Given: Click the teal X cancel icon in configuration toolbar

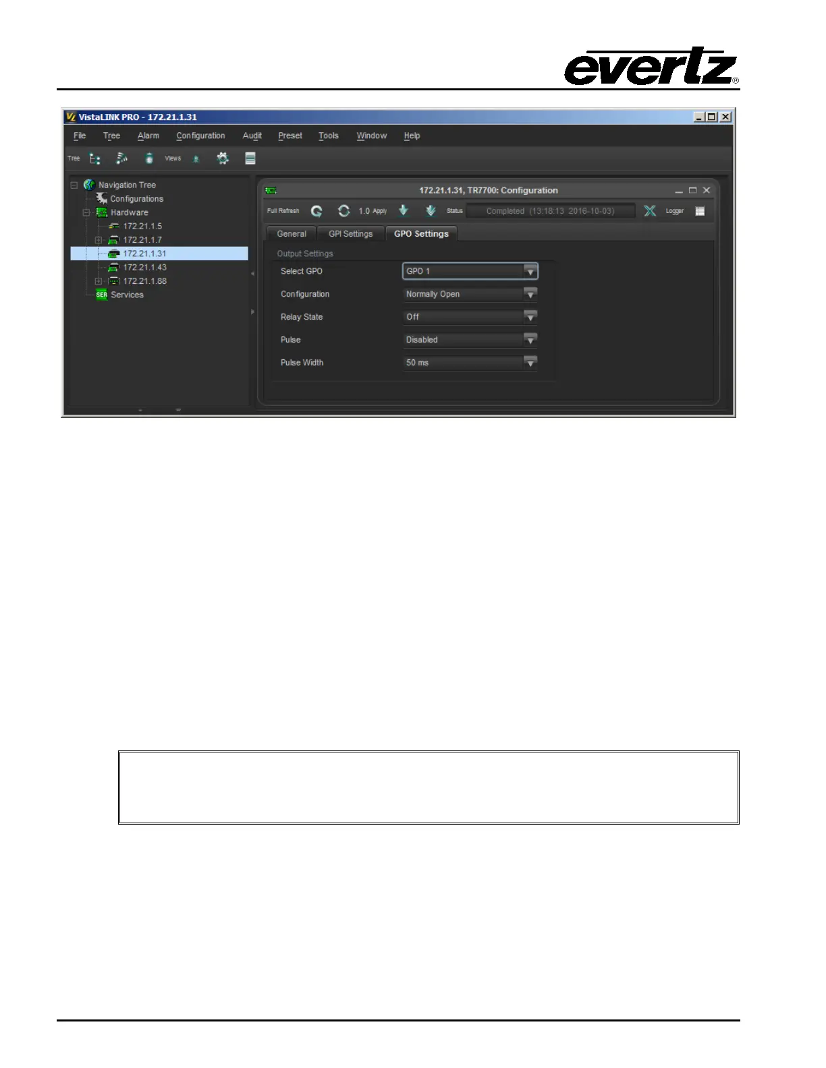Looking at the screenshot, I should [x=650, y=211].
